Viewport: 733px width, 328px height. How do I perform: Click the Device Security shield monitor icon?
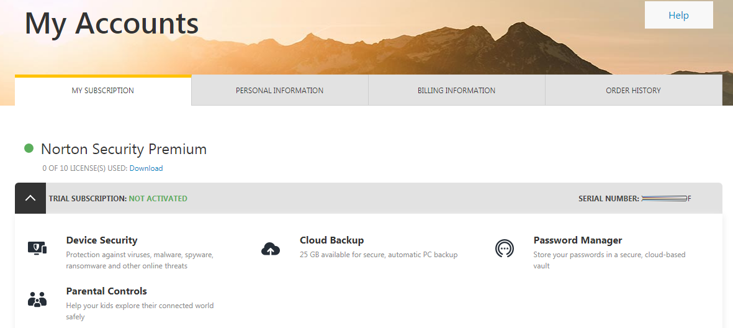click(37, 247)
